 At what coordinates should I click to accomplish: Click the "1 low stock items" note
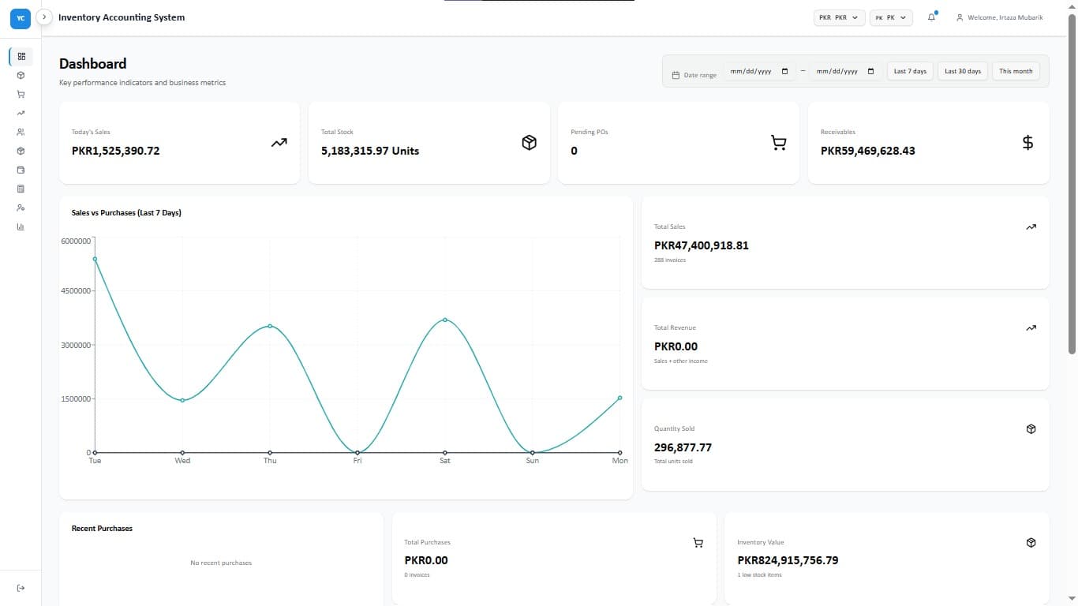tap(759, 575)
